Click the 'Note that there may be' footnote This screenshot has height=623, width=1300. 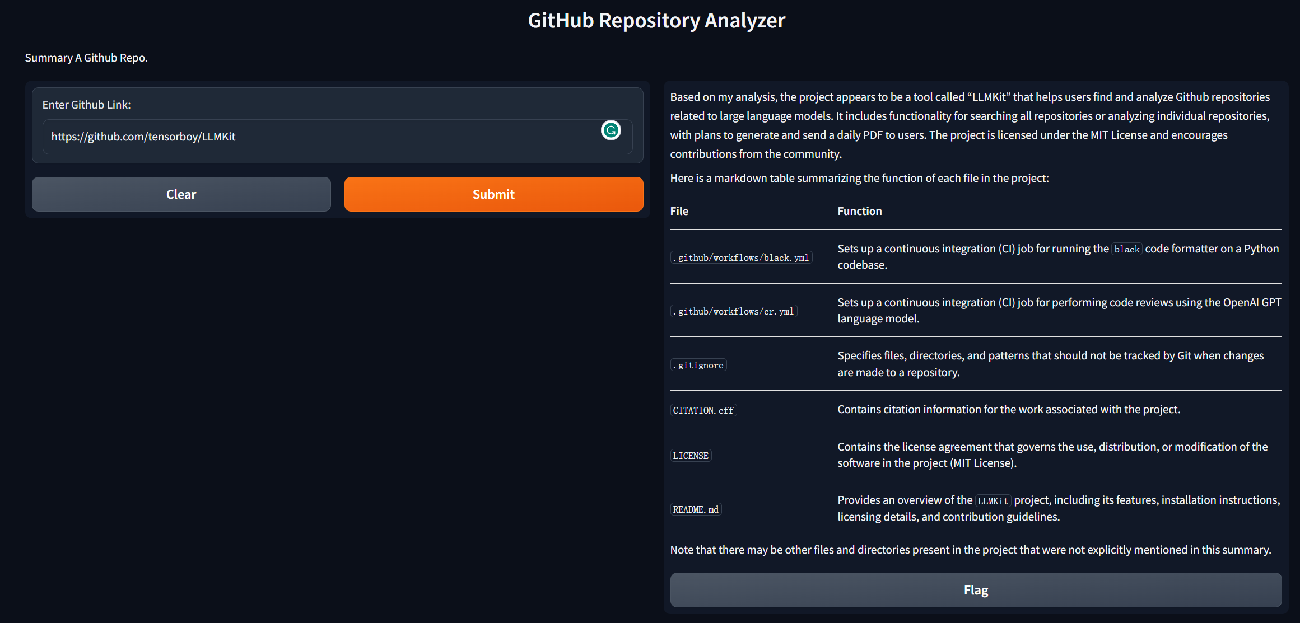click(971, 550)
